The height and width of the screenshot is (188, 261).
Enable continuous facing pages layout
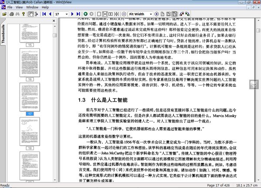click(x=117, y=14)
